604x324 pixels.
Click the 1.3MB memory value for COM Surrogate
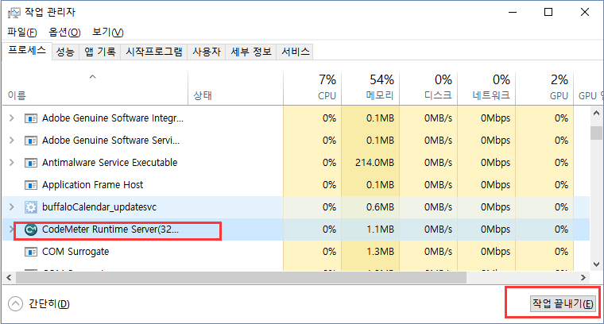[x=380, y=252]
